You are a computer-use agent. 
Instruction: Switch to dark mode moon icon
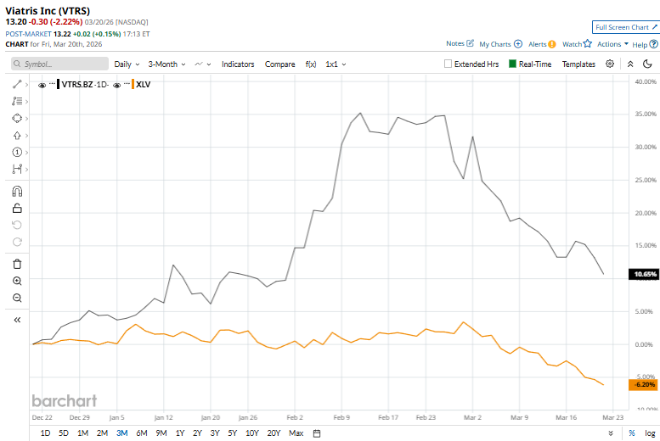pyautogui.click(x=648, y=64)
